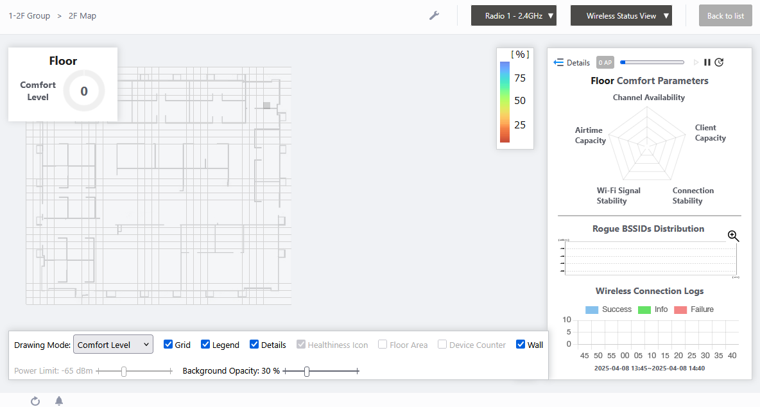Hide the Details panel via checkbox

coord(254,344)
